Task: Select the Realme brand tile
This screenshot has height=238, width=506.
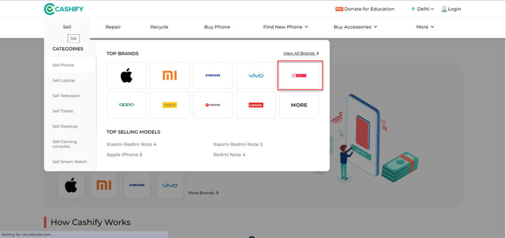Action: [170, 105]
